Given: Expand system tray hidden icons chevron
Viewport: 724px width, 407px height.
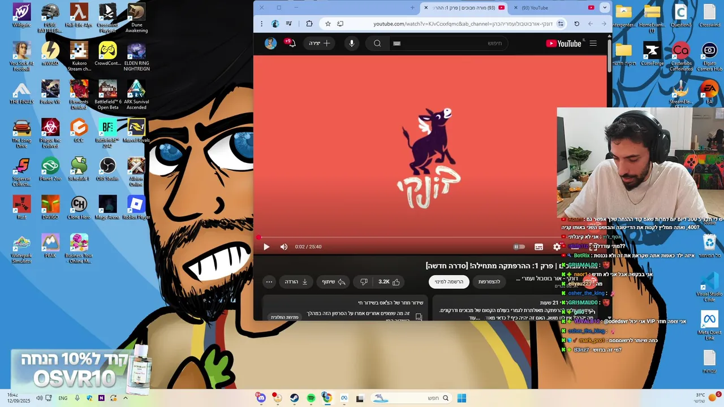Looking at the screenshot, I should click(126, 398).
